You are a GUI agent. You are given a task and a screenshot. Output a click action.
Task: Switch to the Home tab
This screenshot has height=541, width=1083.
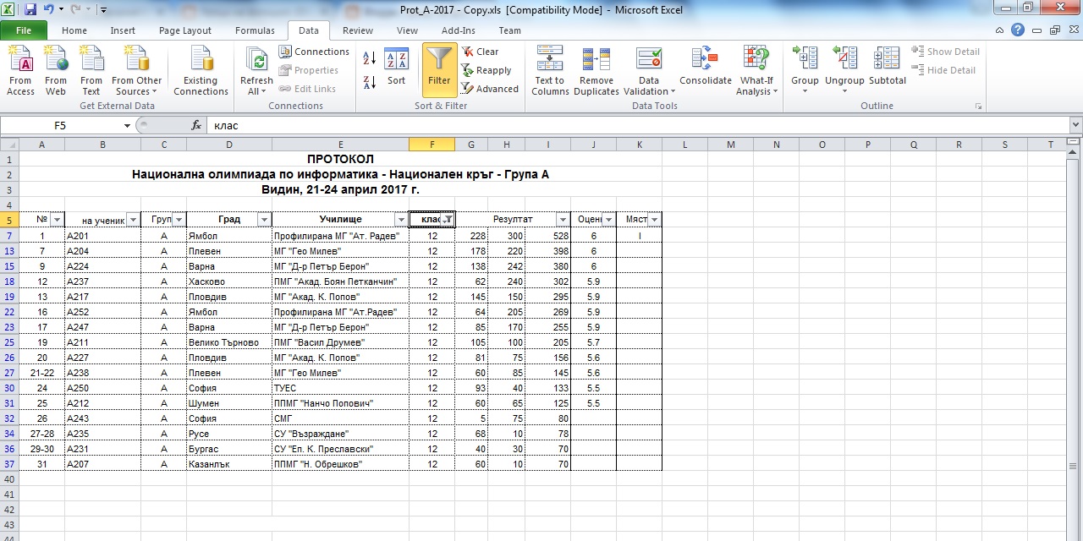[74, 30]
